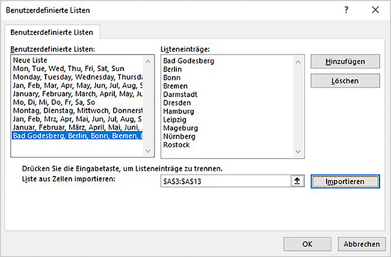This screenshot has height=257, width=391.
Task: Click 'Hamburg' in list entries
Action: click(179, 111)
